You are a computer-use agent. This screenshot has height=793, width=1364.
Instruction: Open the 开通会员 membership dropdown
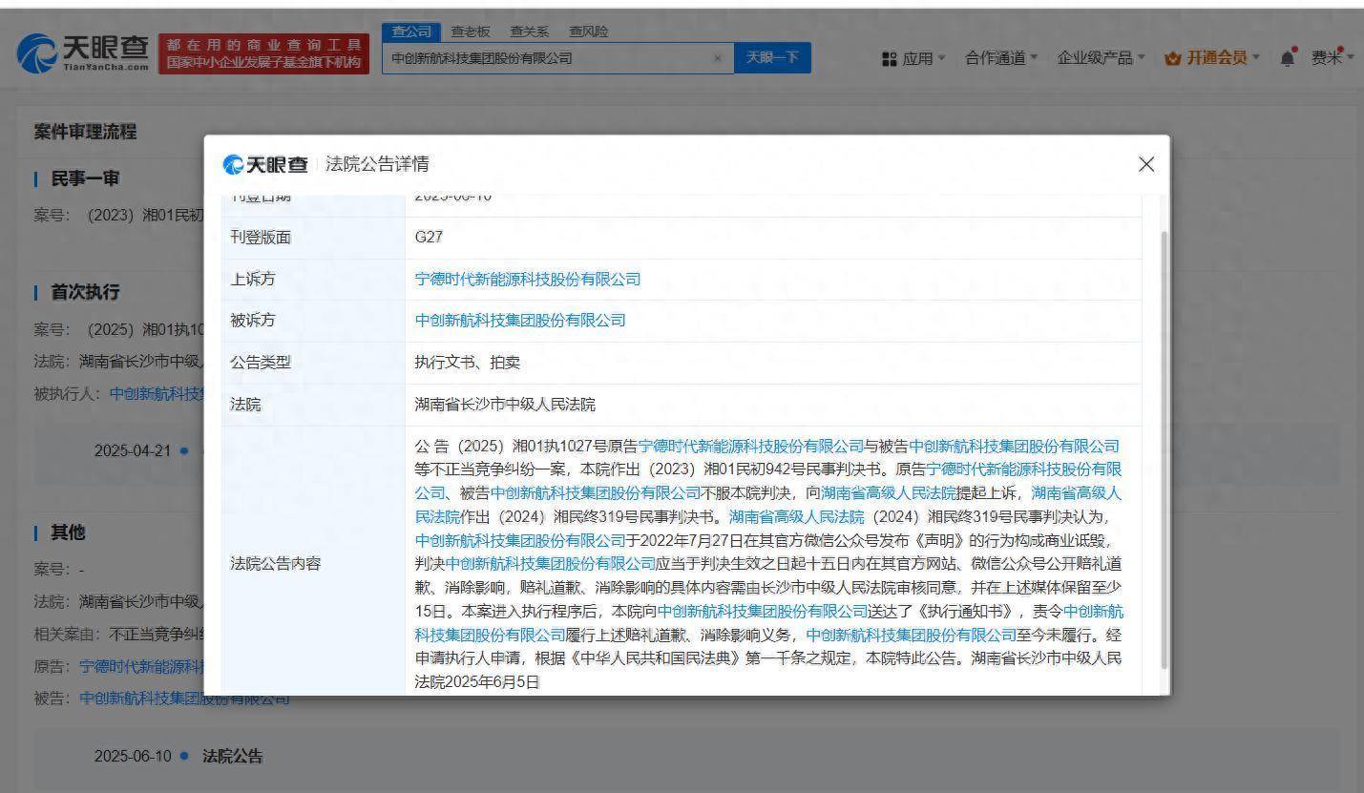tap(1212, 58)
